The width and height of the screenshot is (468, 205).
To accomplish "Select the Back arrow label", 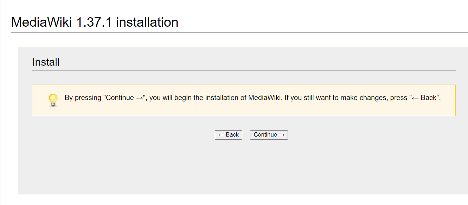I will point(228,135).
